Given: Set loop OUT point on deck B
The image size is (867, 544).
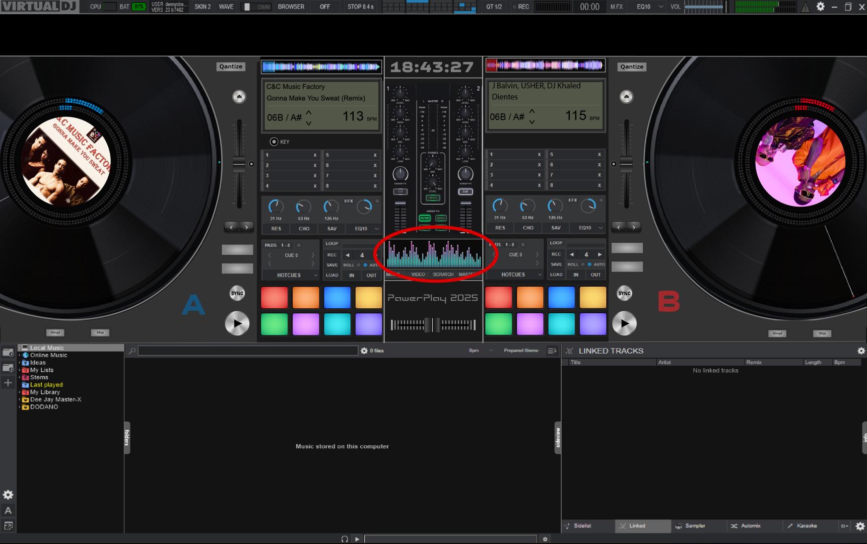Looking at the screenshot, I should [596, 275].
